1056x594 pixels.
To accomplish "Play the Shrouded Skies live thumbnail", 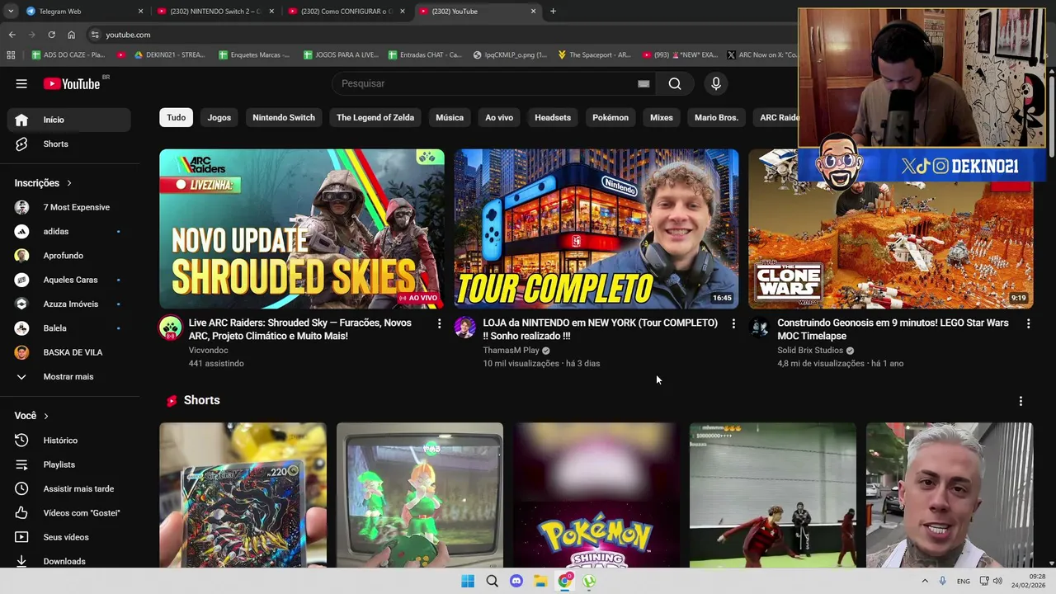I will coord(302,229).
